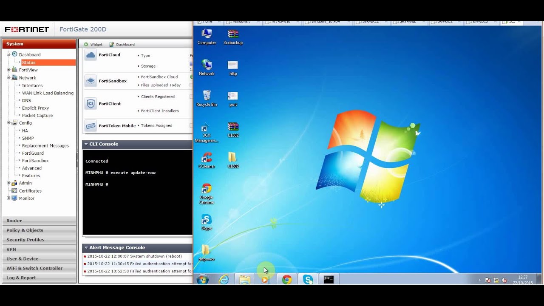Select the Recycle Bin icon
This screenshot has height=306, width=544.
click(207, 99)
